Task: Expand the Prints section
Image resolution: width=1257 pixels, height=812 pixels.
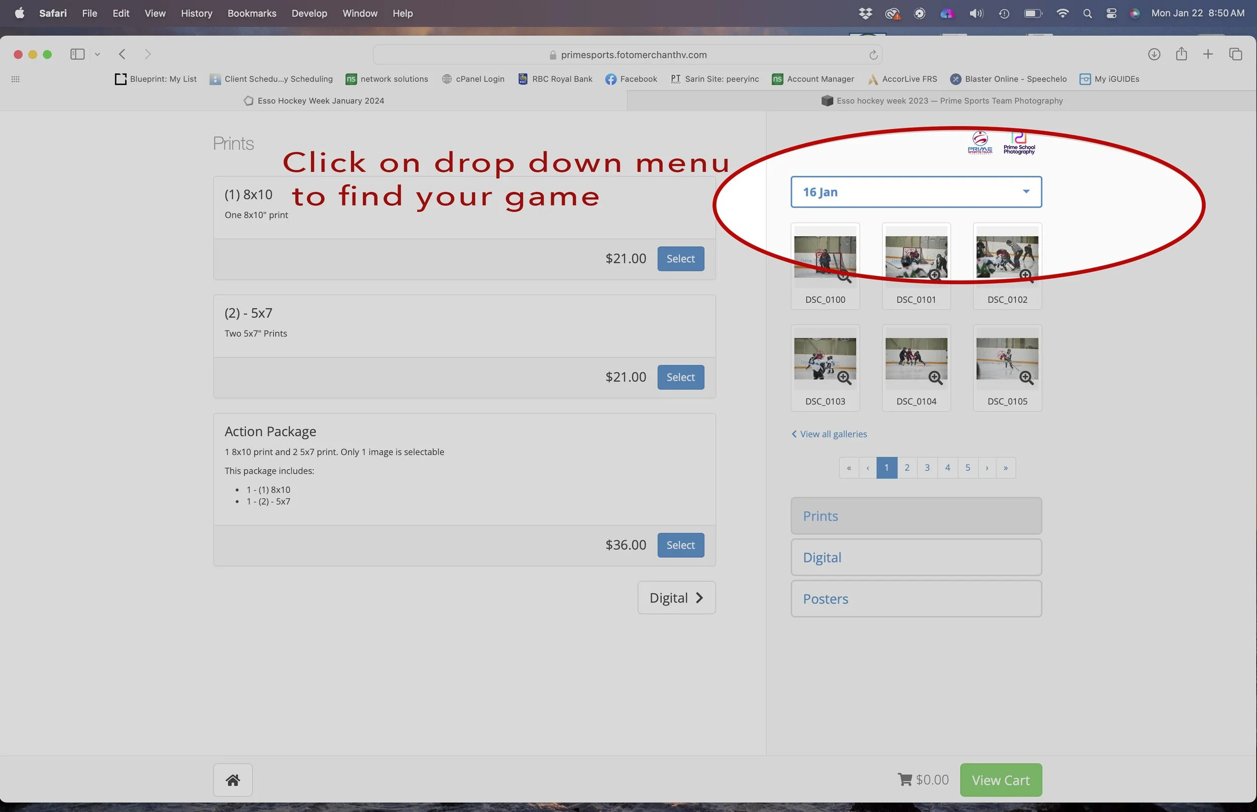Action: click(x=916, y=516)
